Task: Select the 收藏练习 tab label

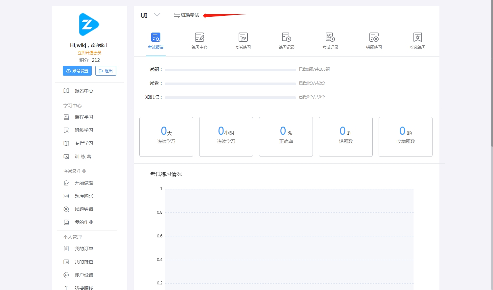Action: pyautogui.click(x=418, y=47)
